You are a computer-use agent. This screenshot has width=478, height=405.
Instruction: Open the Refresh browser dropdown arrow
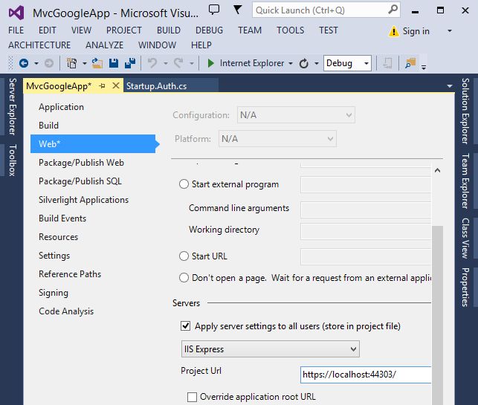click(317, 63)
